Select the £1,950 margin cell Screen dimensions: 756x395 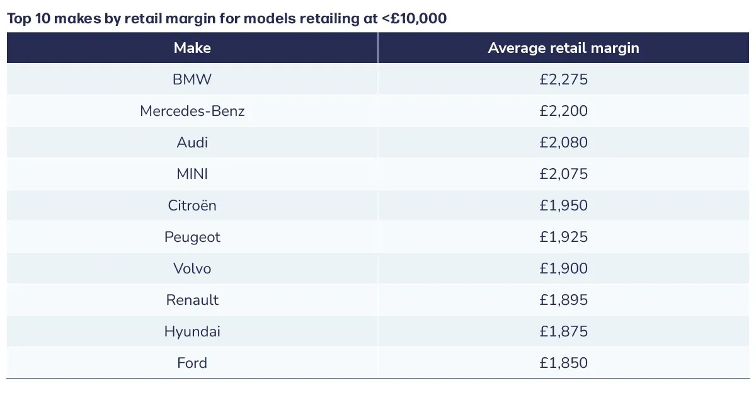click(563, 205)
